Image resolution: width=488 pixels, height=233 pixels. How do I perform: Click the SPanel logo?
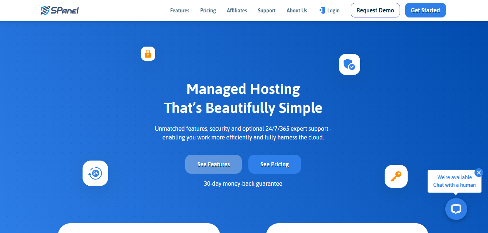click(60, 10)
